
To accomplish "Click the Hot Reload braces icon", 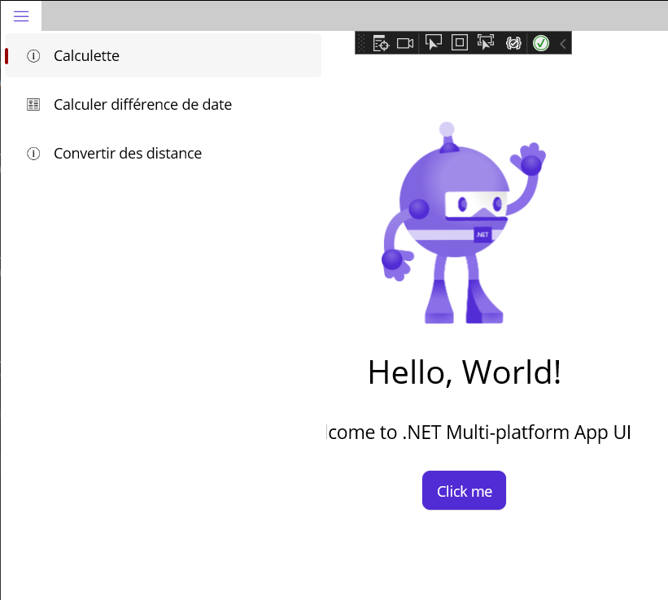I will pyautogui.click(x=513, y=43).
